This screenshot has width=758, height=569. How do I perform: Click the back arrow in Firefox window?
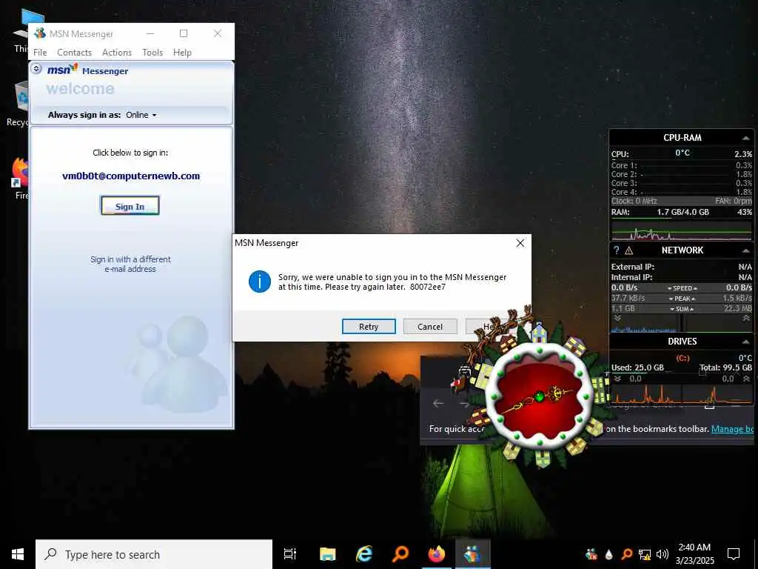coord(438,403)
